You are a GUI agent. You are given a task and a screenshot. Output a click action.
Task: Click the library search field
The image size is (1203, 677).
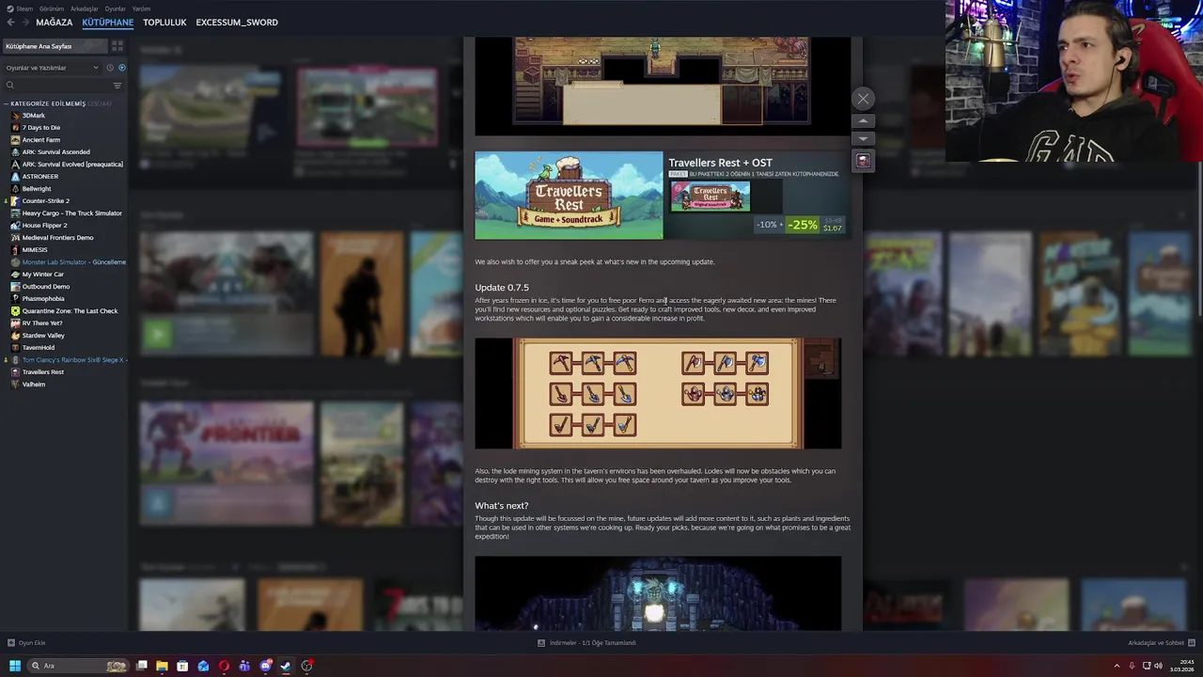(56, 86)
